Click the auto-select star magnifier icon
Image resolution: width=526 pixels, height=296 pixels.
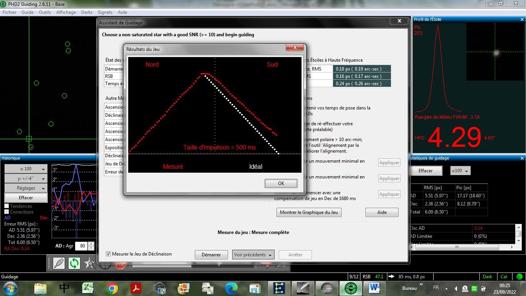click(x=90, y=263)
